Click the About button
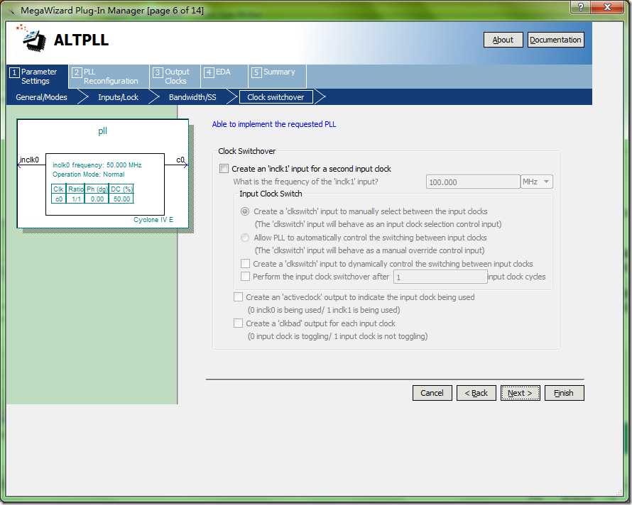Image resolution: width=632 pixels, height=505 pixels. point(503,40)
